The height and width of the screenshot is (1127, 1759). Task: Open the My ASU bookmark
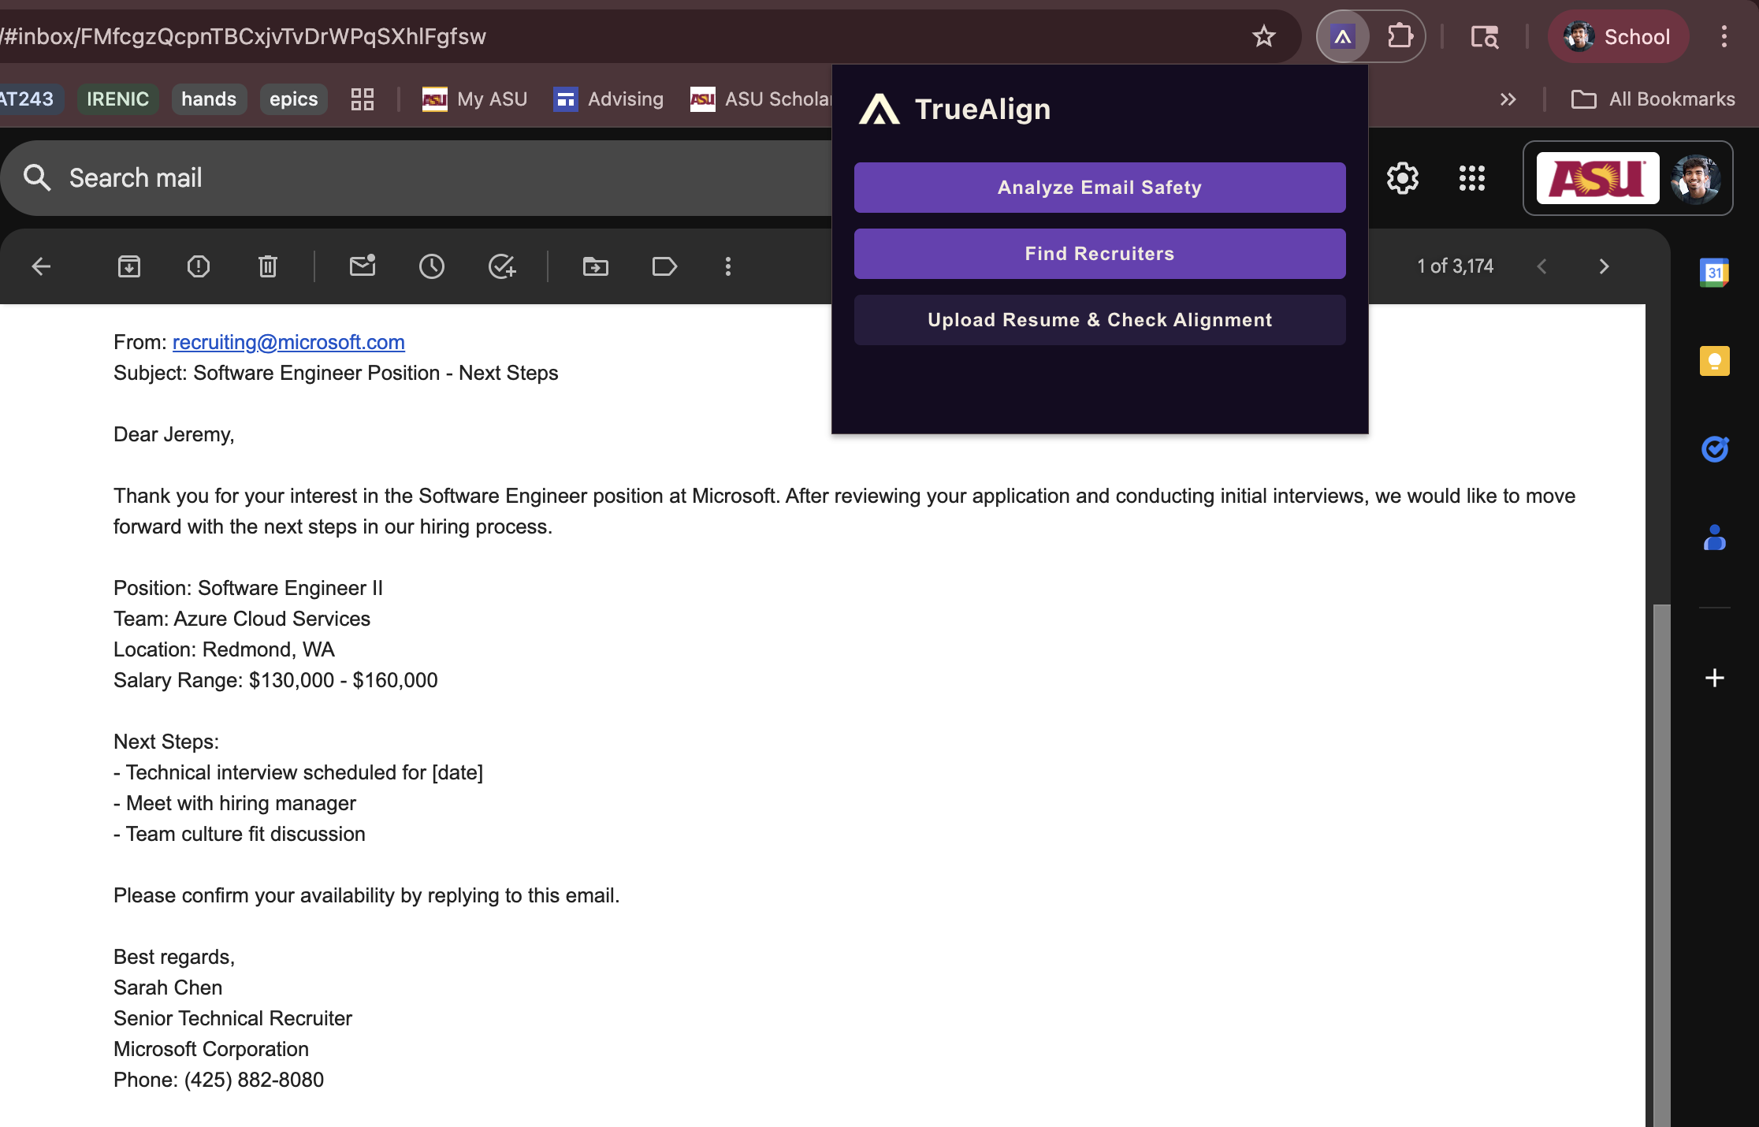coord(475,99)
